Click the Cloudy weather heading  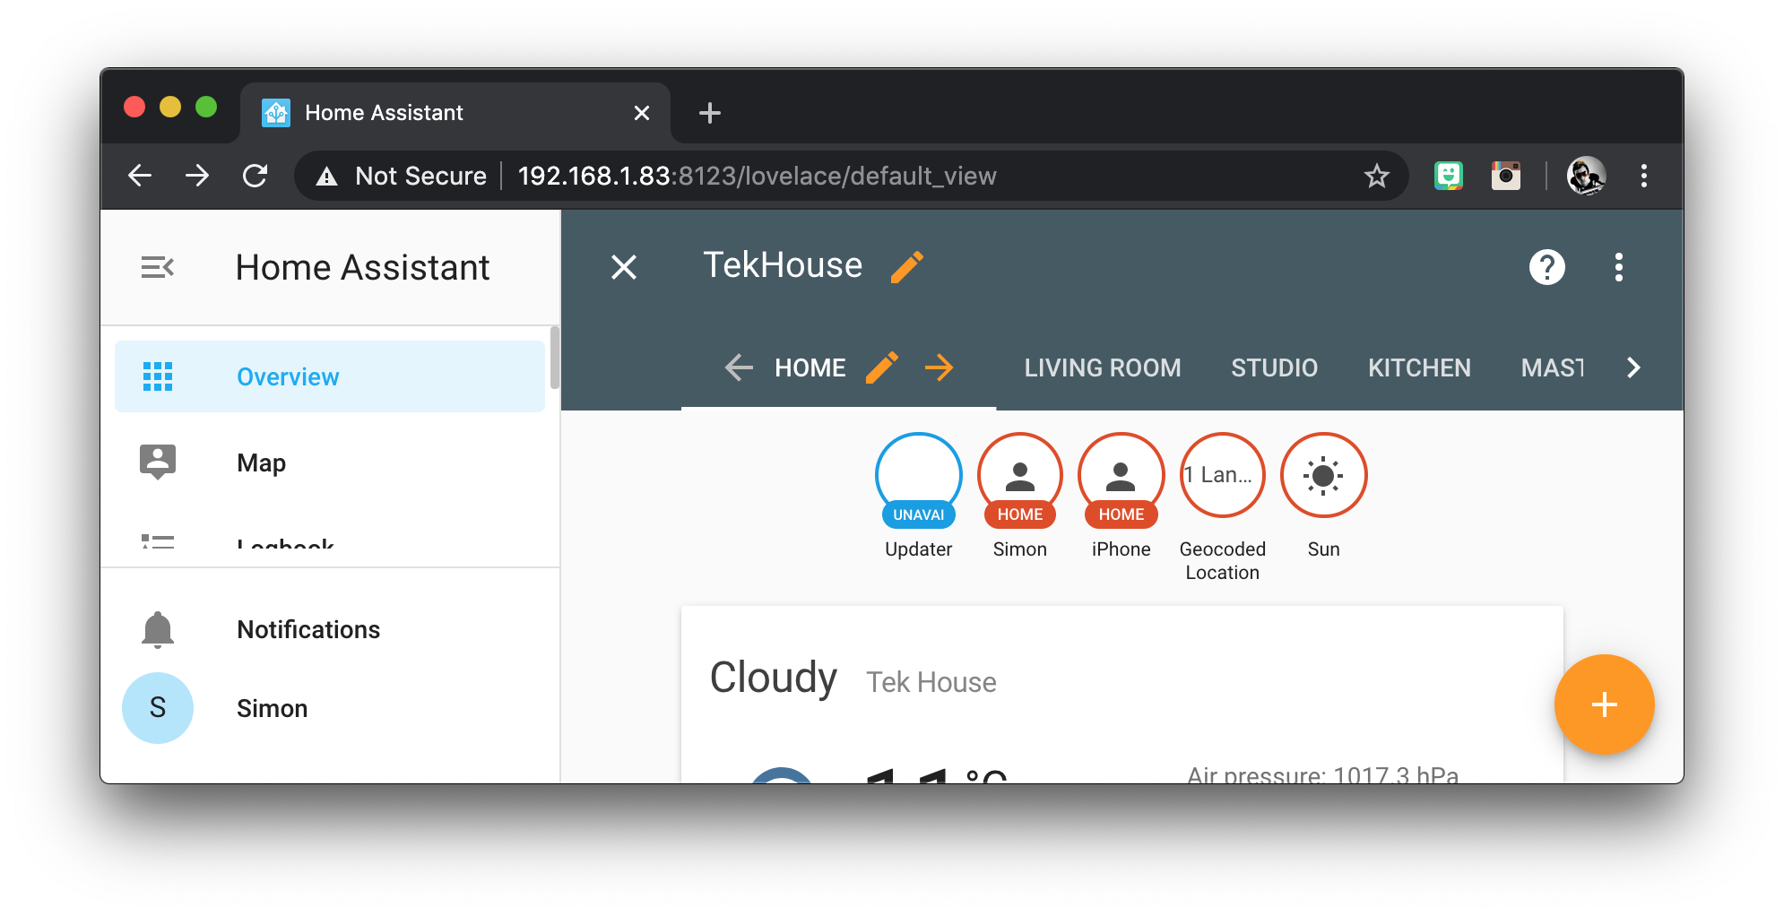[x=774, y=678]
